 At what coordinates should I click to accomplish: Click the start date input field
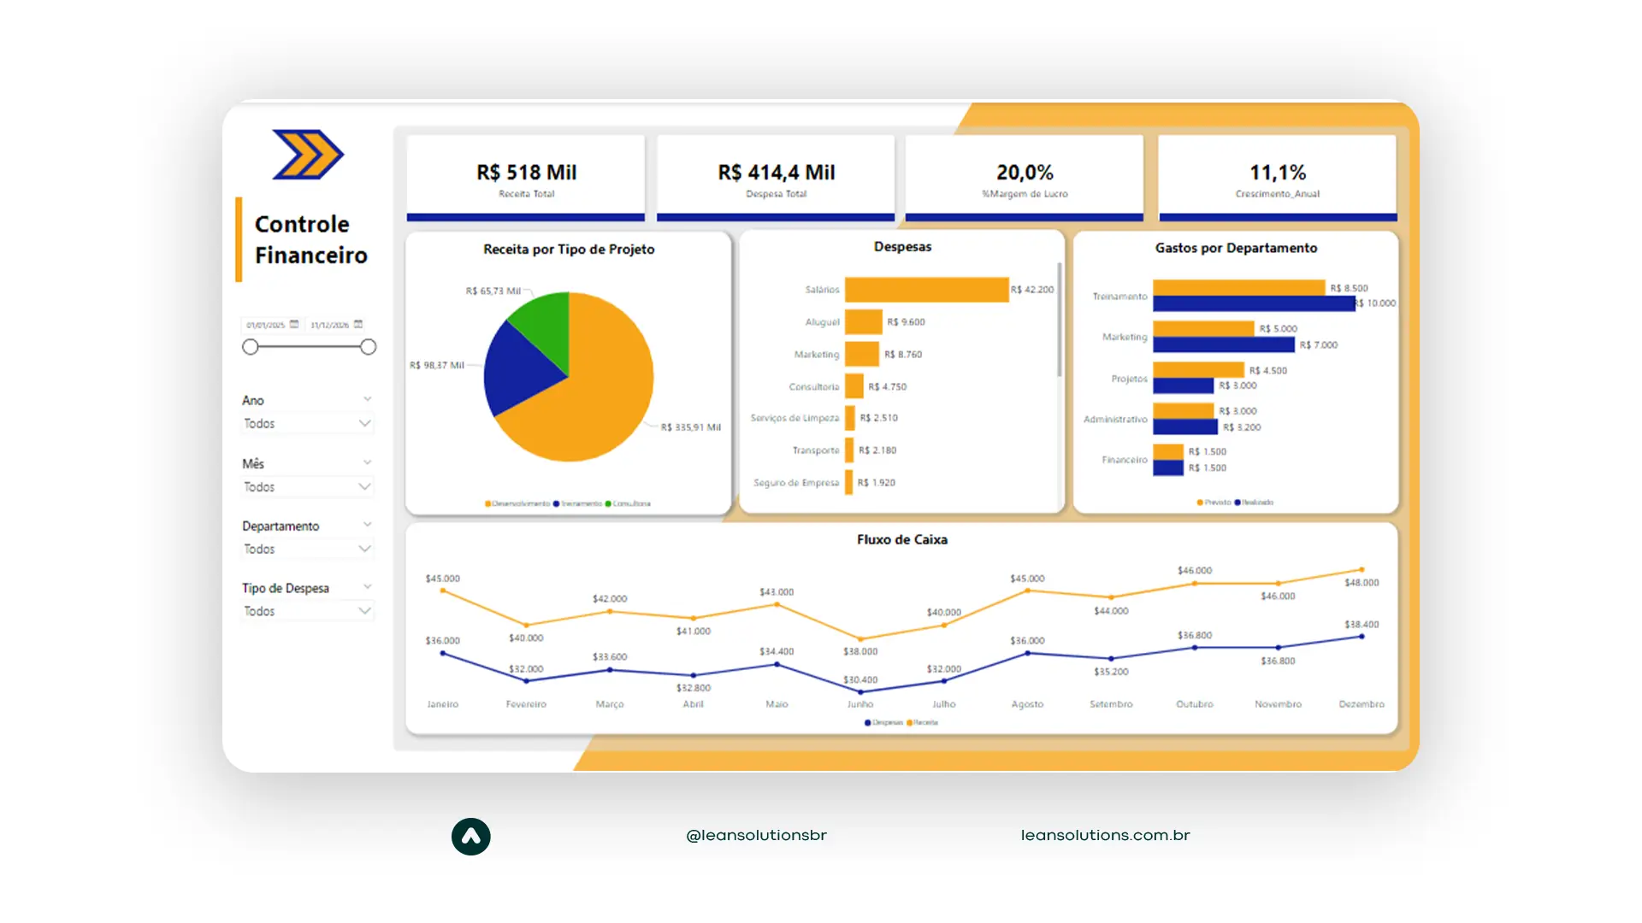click(x=265, y=325)
